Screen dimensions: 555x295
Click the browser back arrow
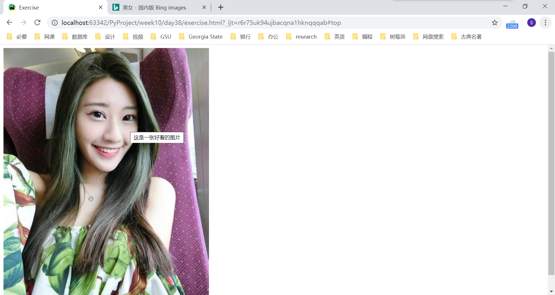click(x=10, y=23)
